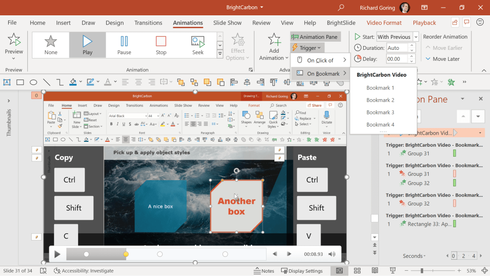Viewport: 490px width, 276px height.
Task: Switch to Slide Sorter view
Action: coord(357,270)
